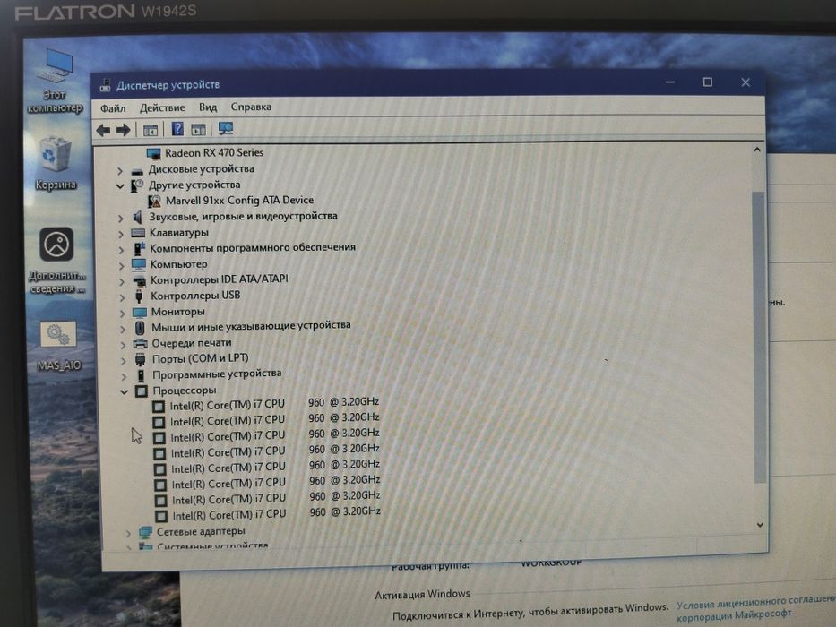Click the Forward arrow toolbar button
This screenshot has width=836, height=627.
point(123,130)
